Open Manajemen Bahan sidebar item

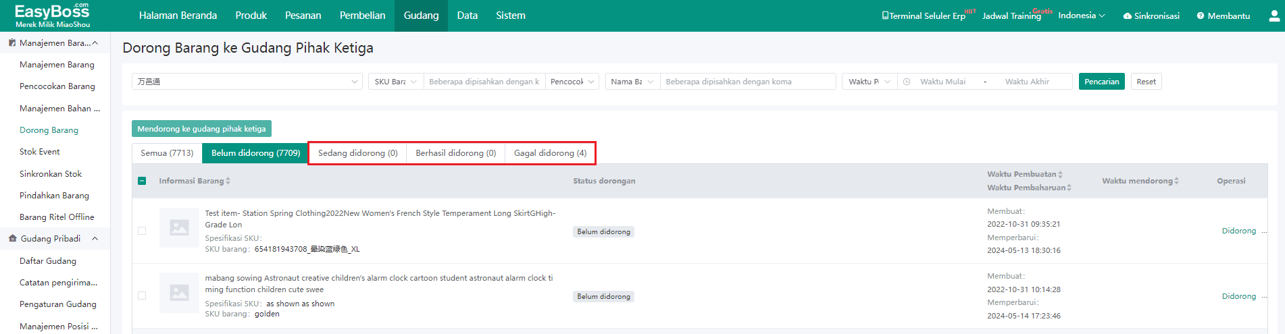click(x=59, y=109)
